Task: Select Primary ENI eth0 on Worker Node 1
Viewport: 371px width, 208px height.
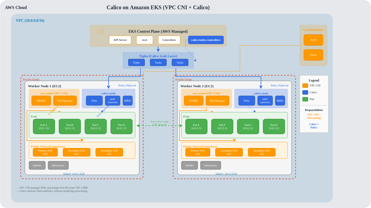Action: point(45,152)
